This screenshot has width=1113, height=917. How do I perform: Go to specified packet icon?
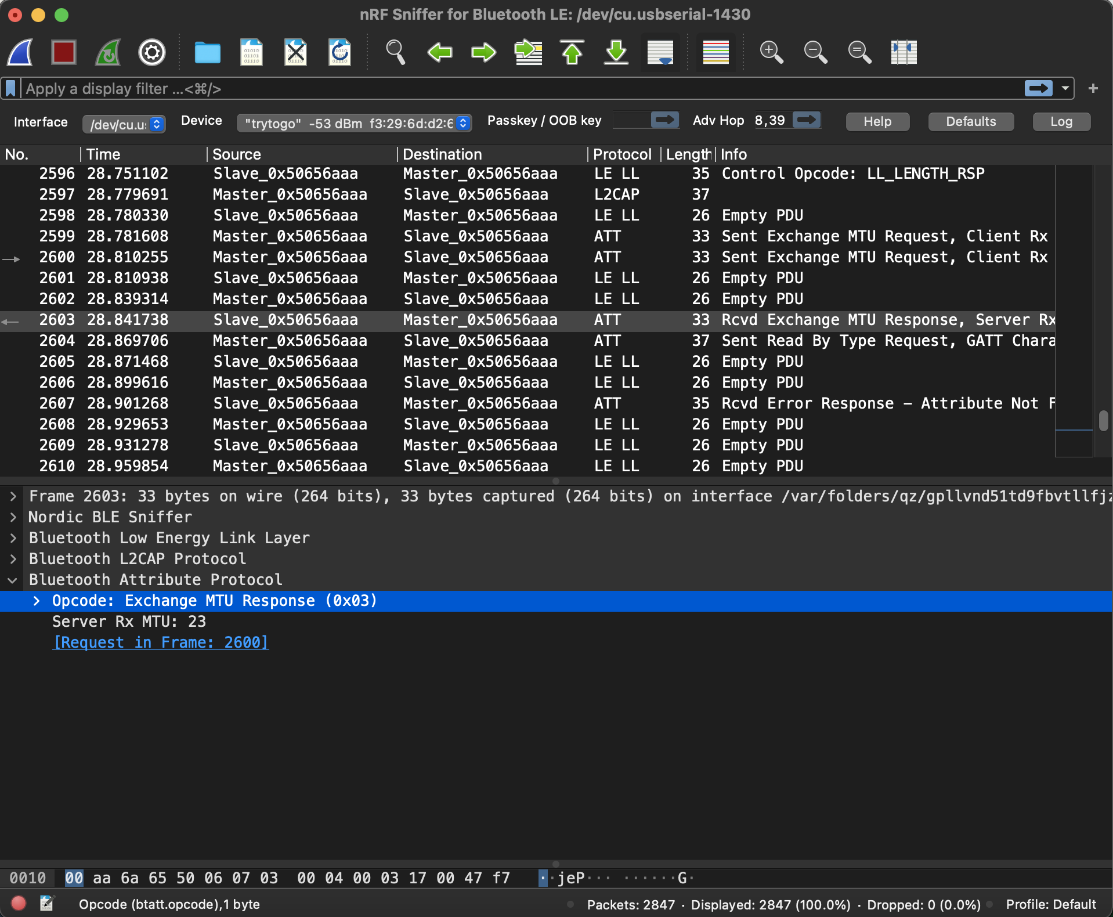[x=528, y=52]
